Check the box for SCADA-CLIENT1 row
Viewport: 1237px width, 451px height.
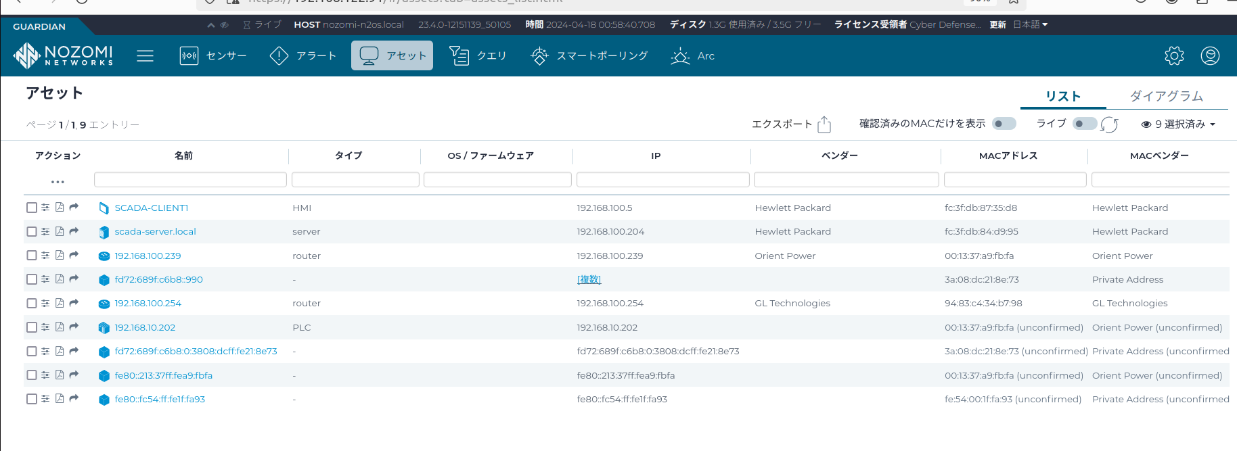[32, 208]
